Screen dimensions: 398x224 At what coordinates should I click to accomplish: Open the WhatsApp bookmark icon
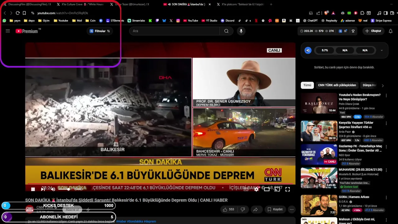pyautogui.click(x=4, y=21)
